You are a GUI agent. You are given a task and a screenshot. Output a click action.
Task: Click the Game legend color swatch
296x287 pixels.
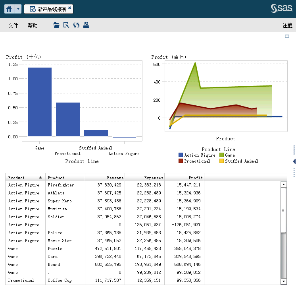(x=221, y=155)
